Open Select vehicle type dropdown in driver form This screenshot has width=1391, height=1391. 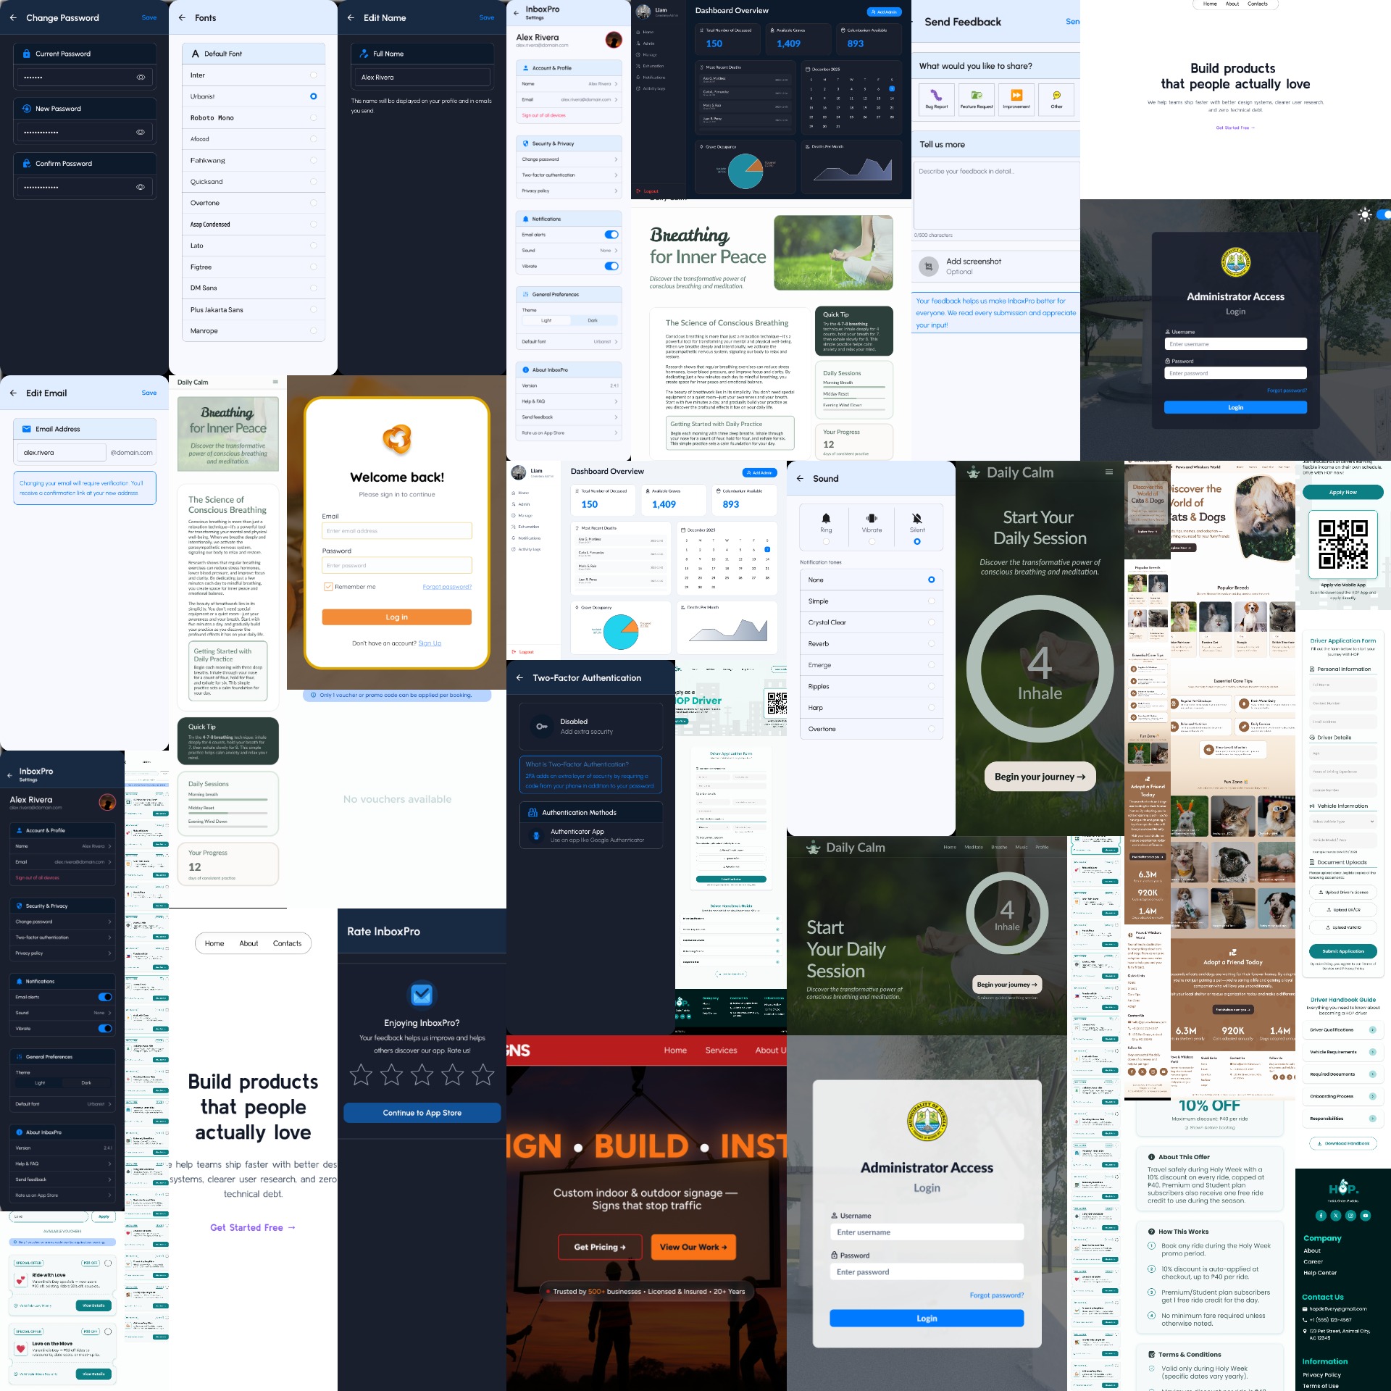pyautogui.click(x=1342, y=822)
